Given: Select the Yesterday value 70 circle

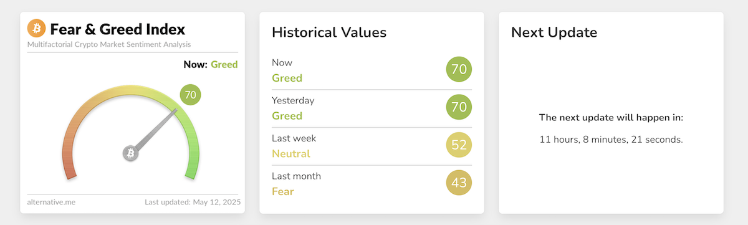Looking at the screenshot, I should click(x=459, y=107).
